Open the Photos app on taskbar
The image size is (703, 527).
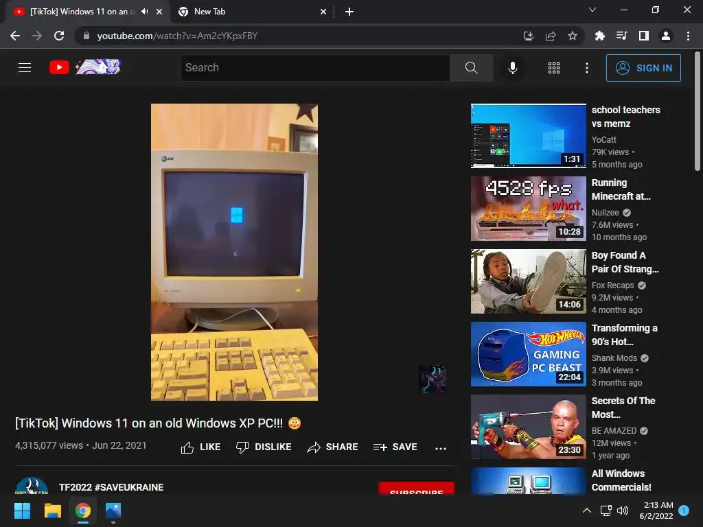click(x=113, y=511)
